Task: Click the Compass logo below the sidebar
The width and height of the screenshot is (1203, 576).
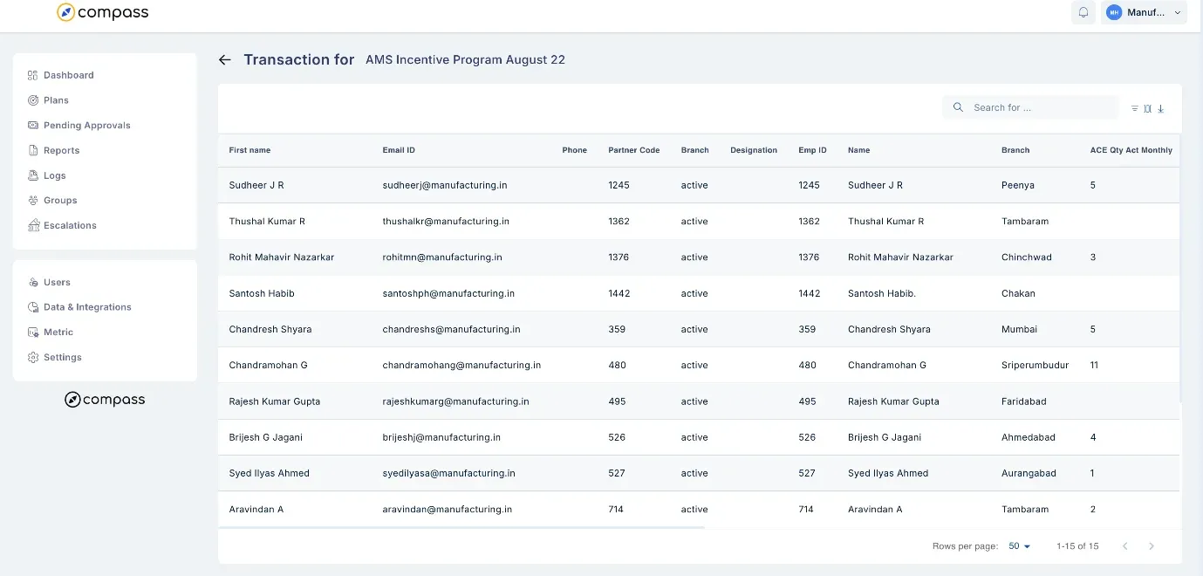Action: pos(105,400)
